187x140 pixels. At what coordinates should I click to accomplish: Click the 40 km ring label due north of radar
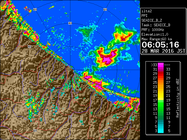(x=70, y=23)
